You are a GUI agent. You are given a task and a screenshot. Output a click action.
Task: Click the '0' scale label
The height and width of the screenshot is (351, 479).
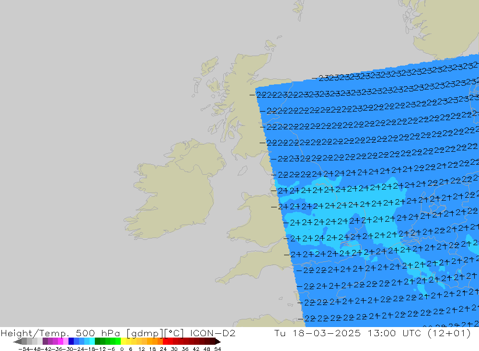click(x=122, y=349)
